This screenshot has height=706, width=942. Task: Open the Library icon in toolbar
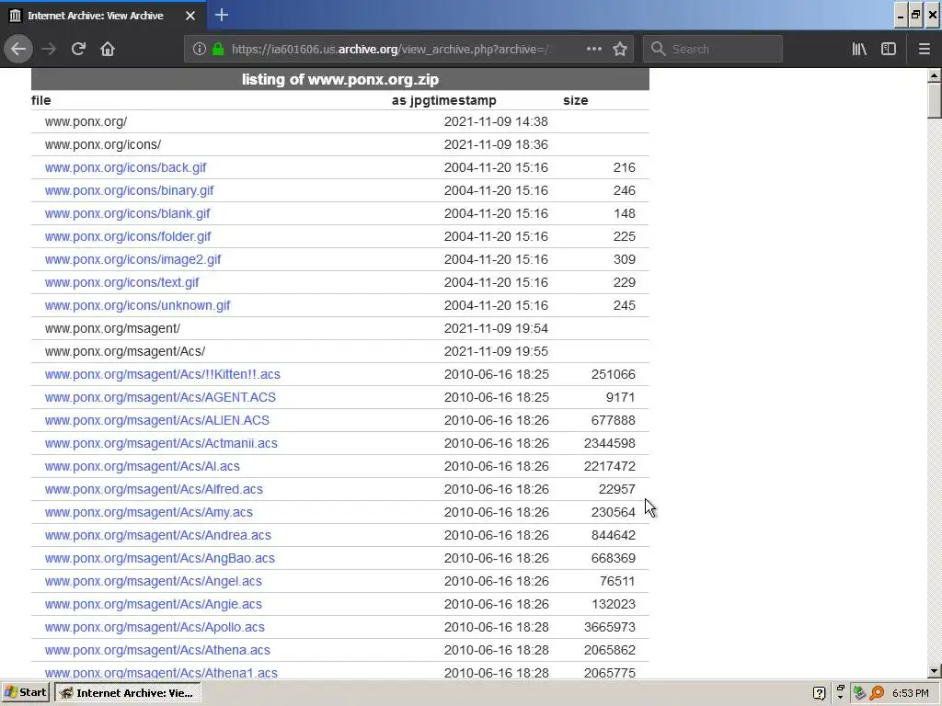coord(859,50)
